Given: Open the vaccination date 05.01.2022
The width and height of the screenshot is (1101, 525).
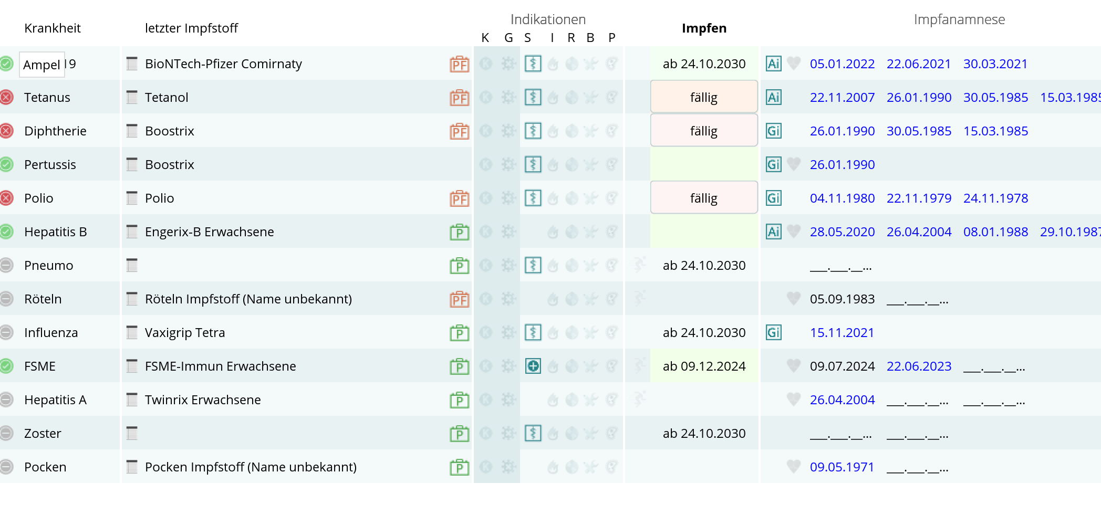Looking at the screenshot, I should click(x=842, y=64).
